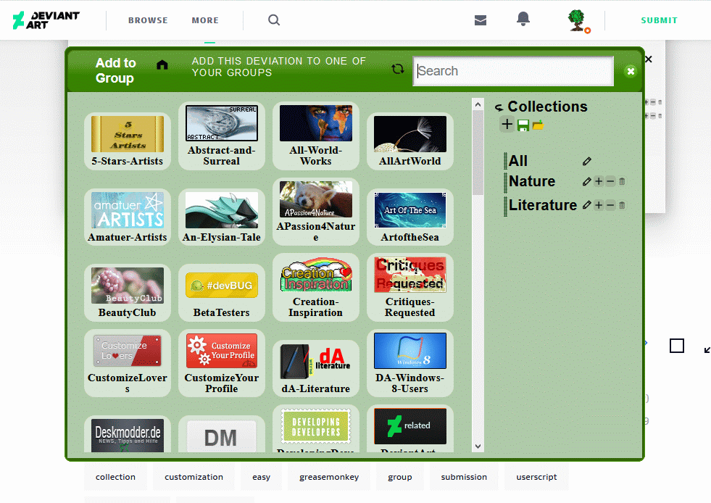711x503 pixels.
Task: Click the home icon beside Add to Group
Action: click(162, 65)
